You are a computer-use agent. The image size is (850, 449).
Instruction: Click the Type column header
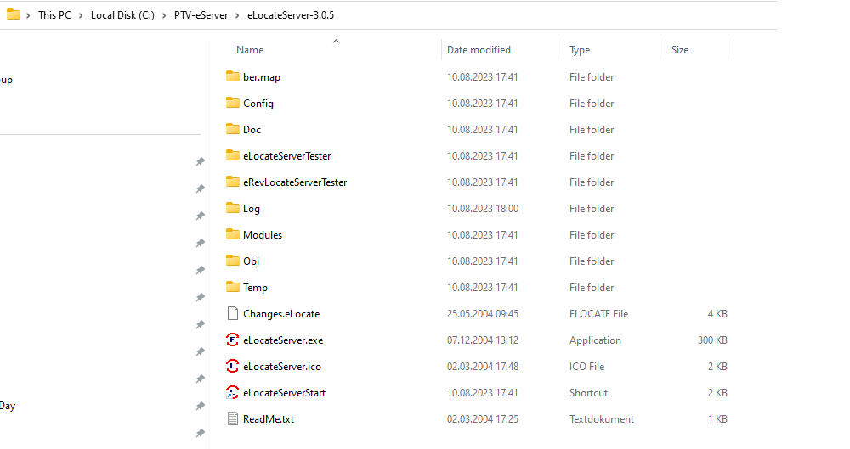coord(580,50)
